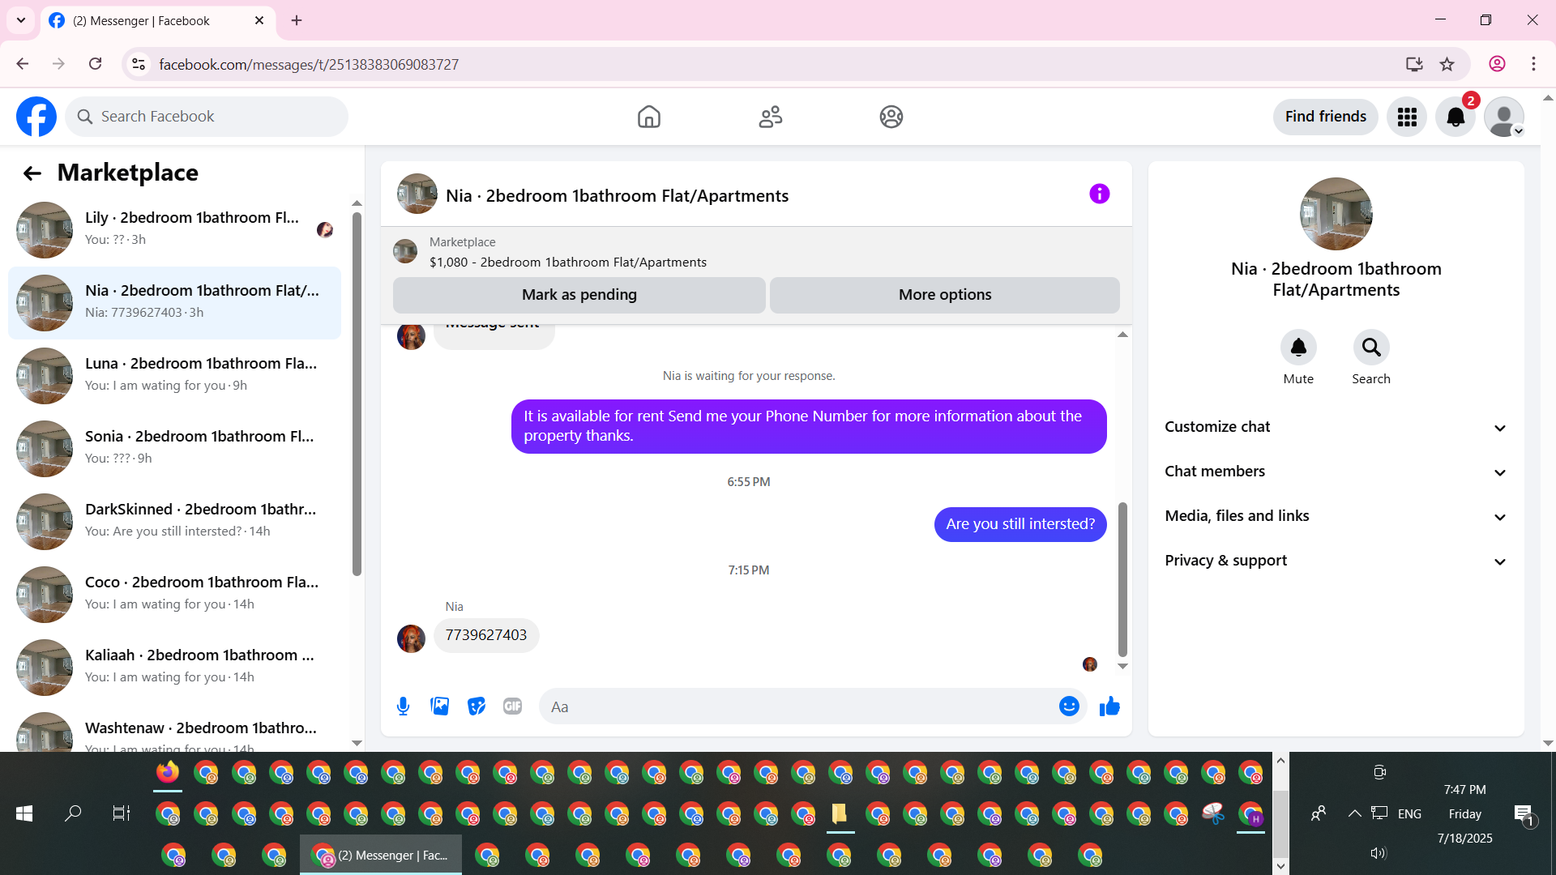This screenshot has height=875, width=1556.
Task: Search in conversation via the magnifier button
Action: pos(1371,348)
